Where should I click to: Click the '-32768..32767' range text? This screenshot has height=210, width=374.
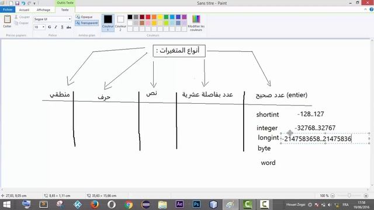[315, 128]
